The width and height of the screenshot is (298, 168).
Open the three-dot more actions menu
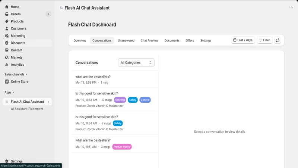coord(291,8)
